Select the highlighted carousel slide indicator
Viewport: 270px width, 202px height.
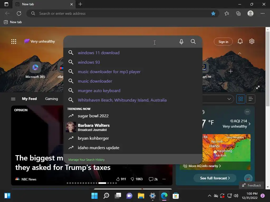(x=102, y=183)
